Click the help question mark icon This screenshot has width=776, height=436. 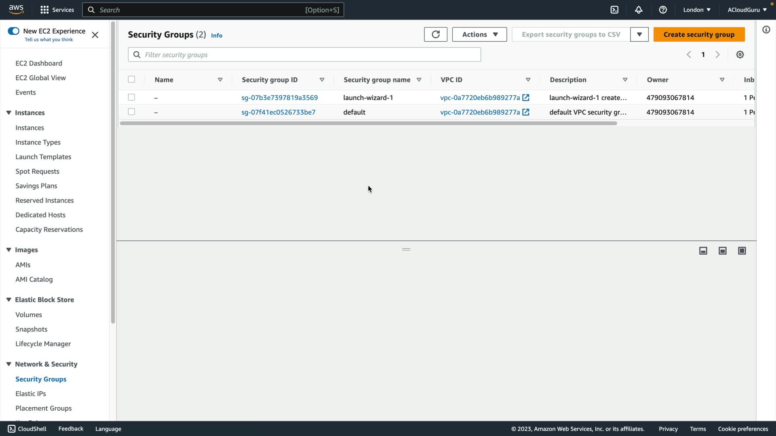pos(663,10)
